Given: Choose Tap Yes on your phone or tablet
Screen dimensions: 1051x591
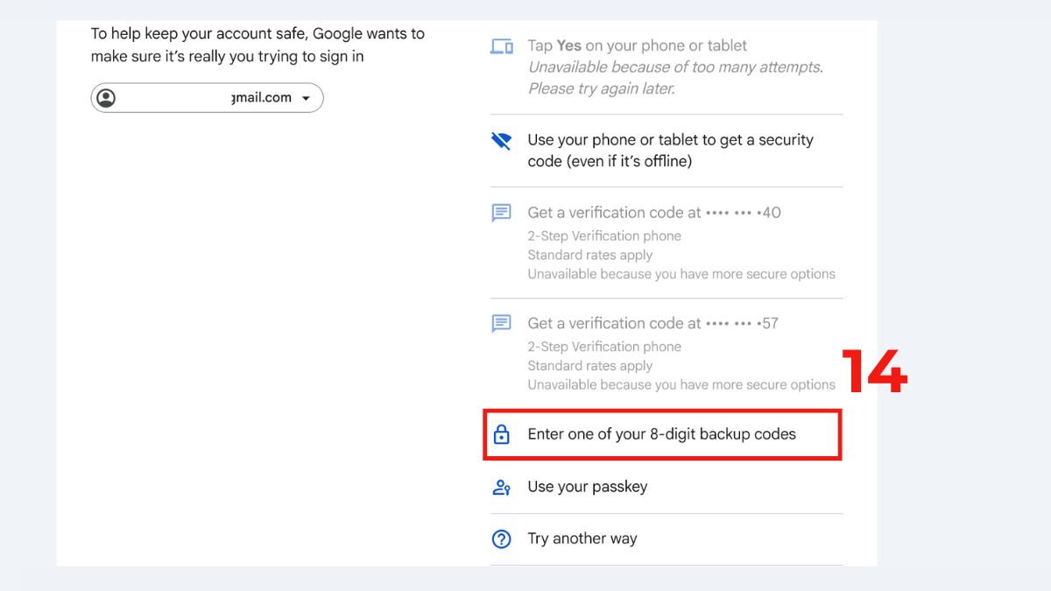Looking at the screenshot, I should click(x=637, y=45).
